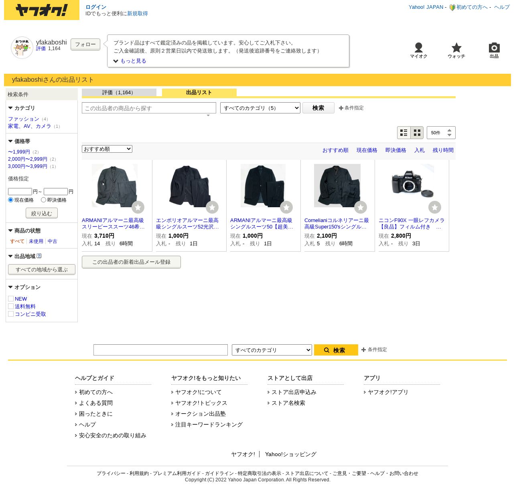Viewport: 515px width, 491px height.
Task: Open the ウォッチ star icon
Action: 456,51
